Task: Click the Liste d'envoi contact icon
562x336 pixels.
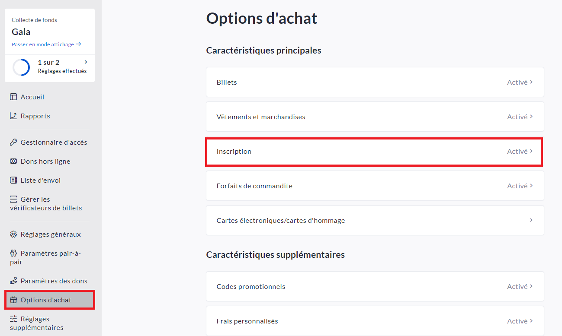Action: (x=13, y=181)
